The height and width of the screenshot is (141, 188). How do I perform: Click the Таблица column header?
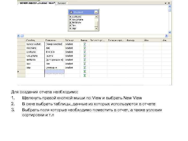tap(72, 40)
